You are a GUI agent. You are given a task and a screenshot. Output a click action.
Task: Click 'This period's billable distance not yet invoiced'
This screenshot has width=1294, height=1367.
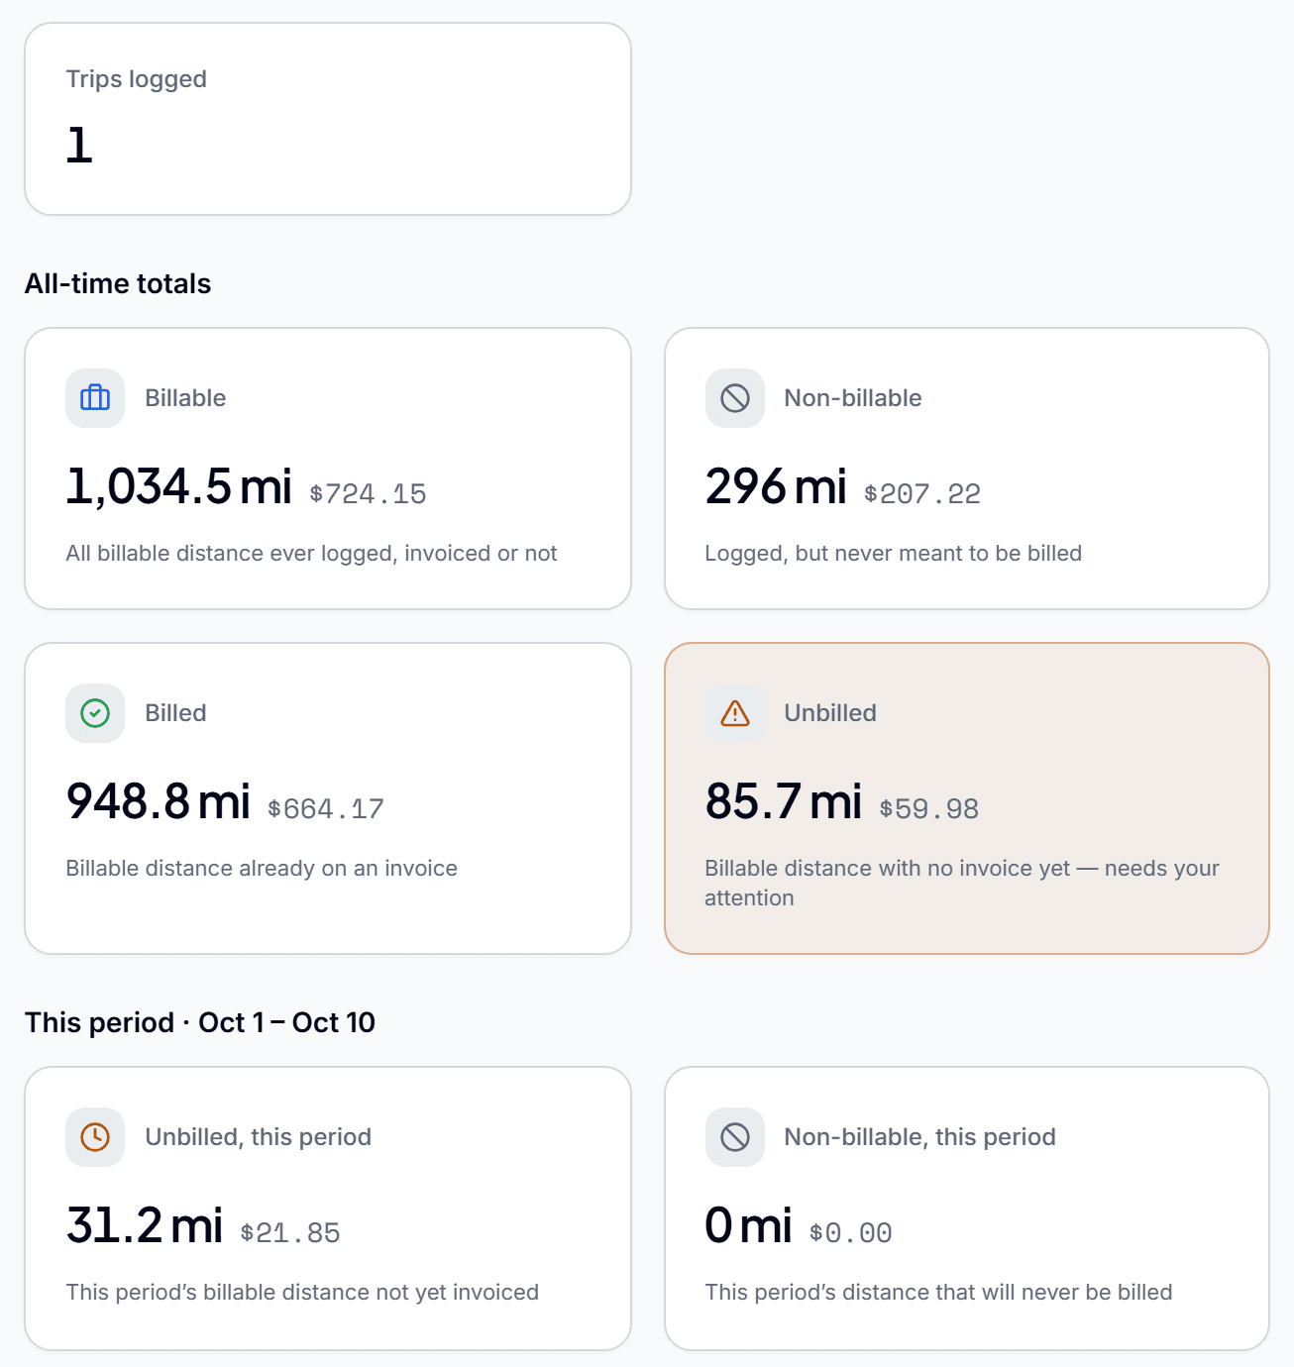click(x=302, y=1292)
